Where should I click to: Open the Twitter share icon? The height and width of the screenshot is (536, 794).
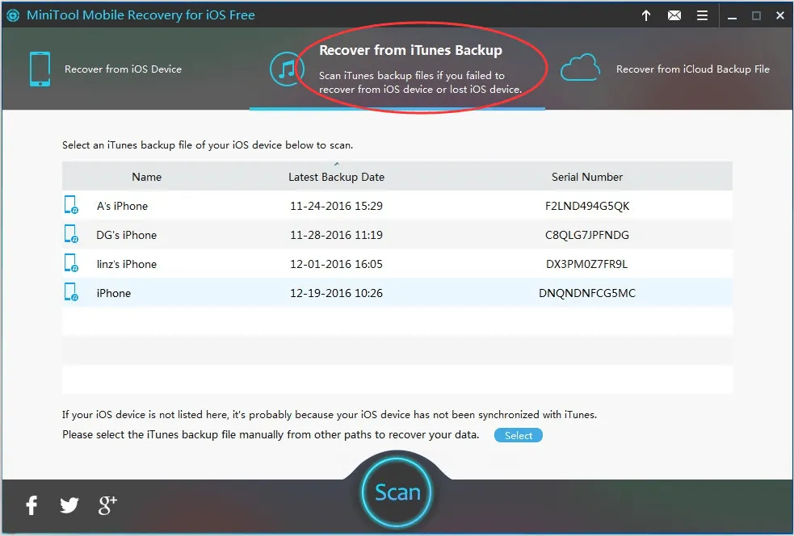click(x=69, y=505)
